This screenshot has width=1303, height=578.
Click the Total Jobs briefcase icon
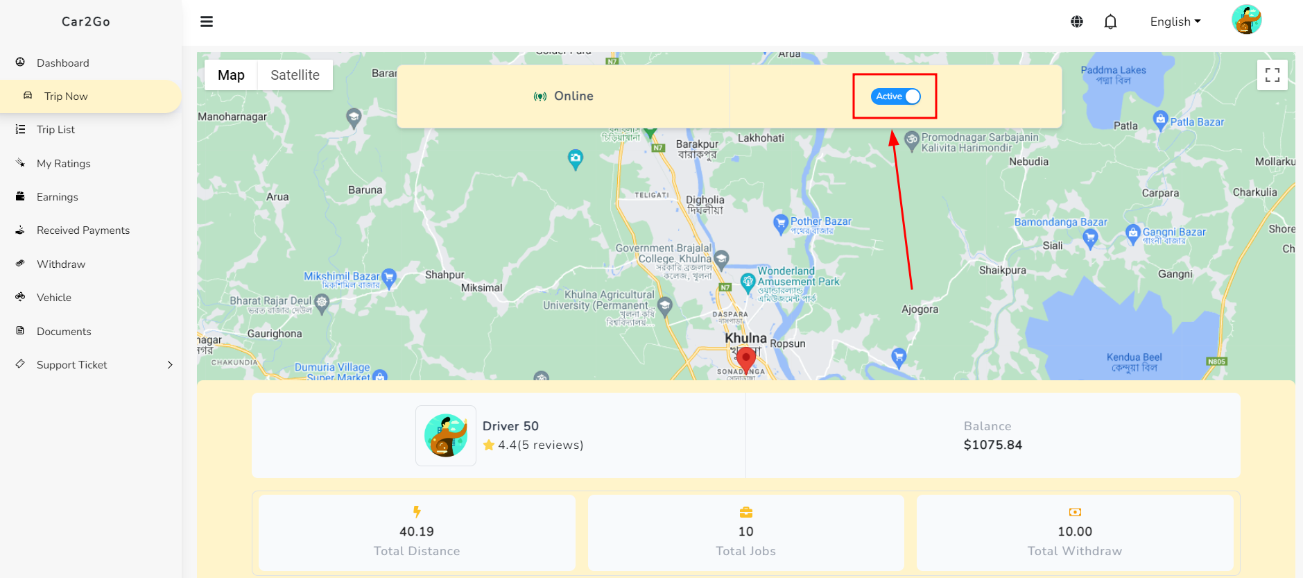[746, 512]
